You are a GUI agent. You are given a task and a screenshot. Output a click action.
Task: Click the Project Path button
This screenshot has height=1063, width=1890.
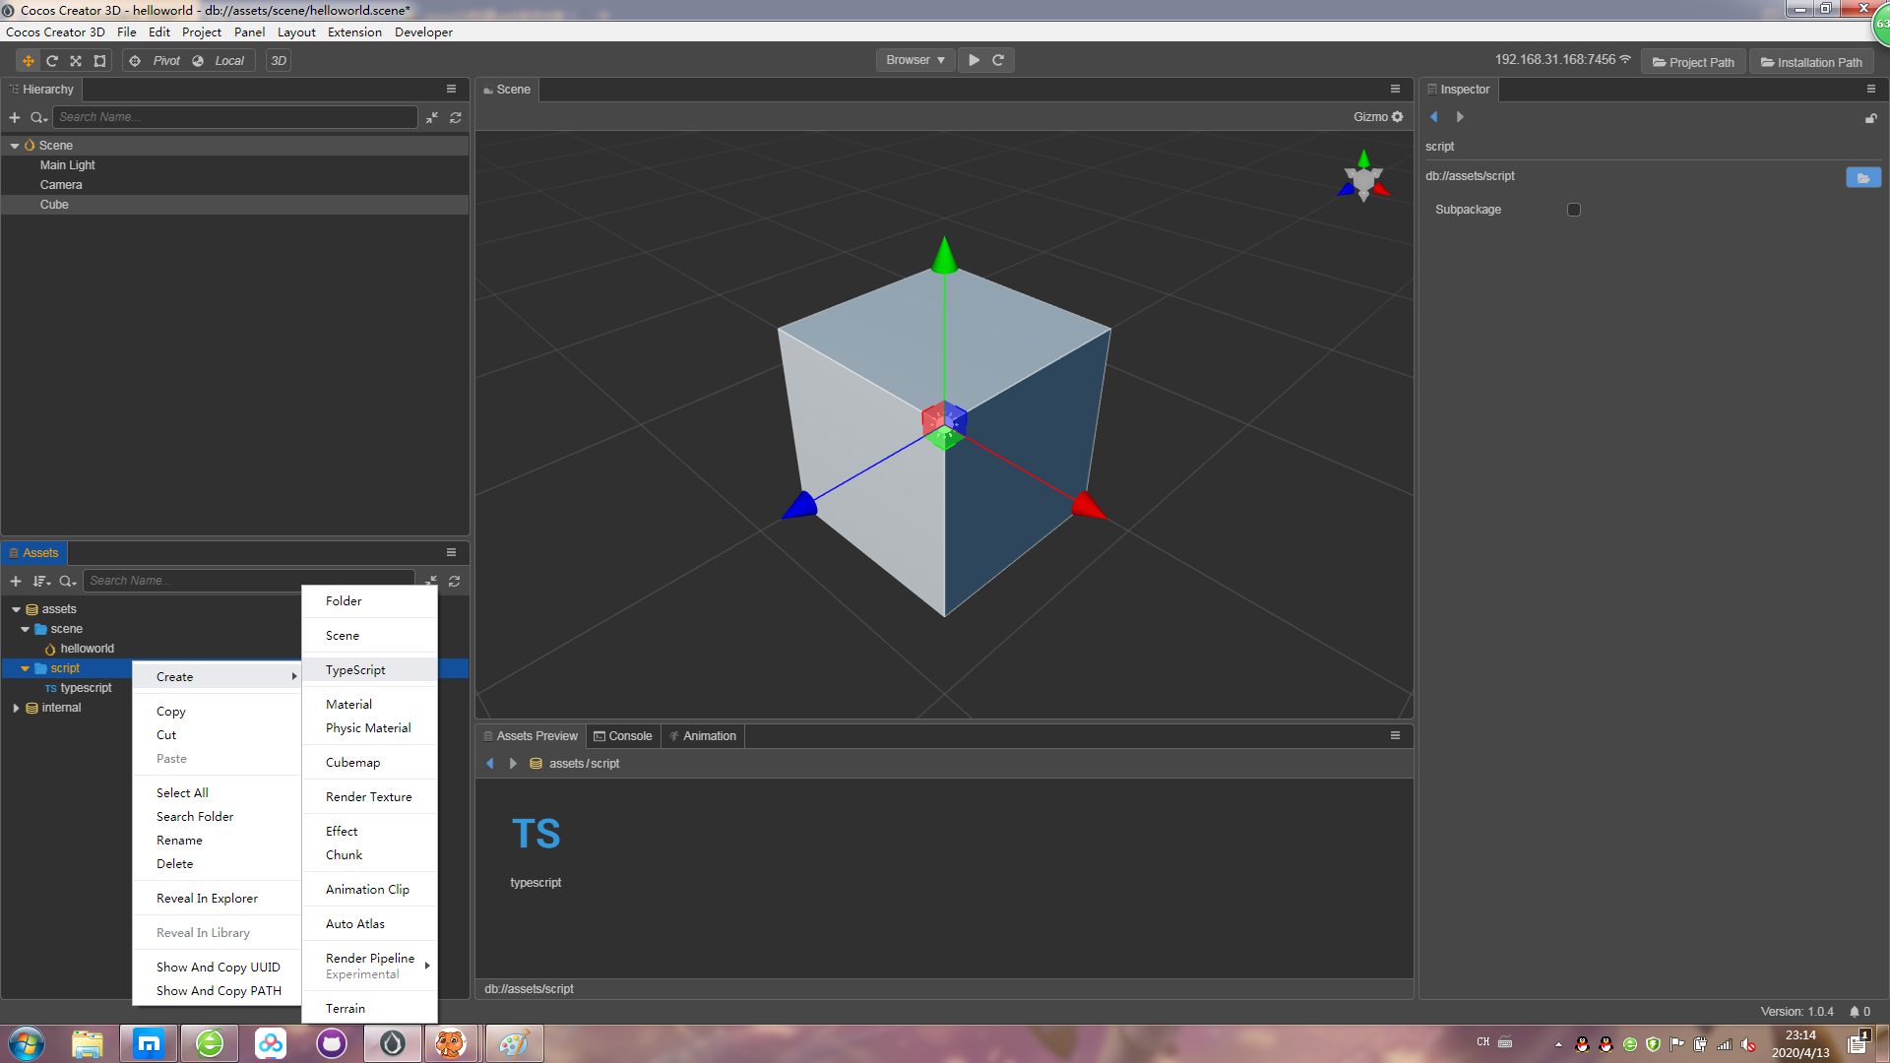click(x=1693, y=62)
